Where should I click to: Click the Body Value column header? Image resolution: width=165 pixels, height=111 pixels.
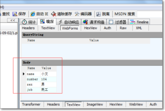[x=46, y=68]
